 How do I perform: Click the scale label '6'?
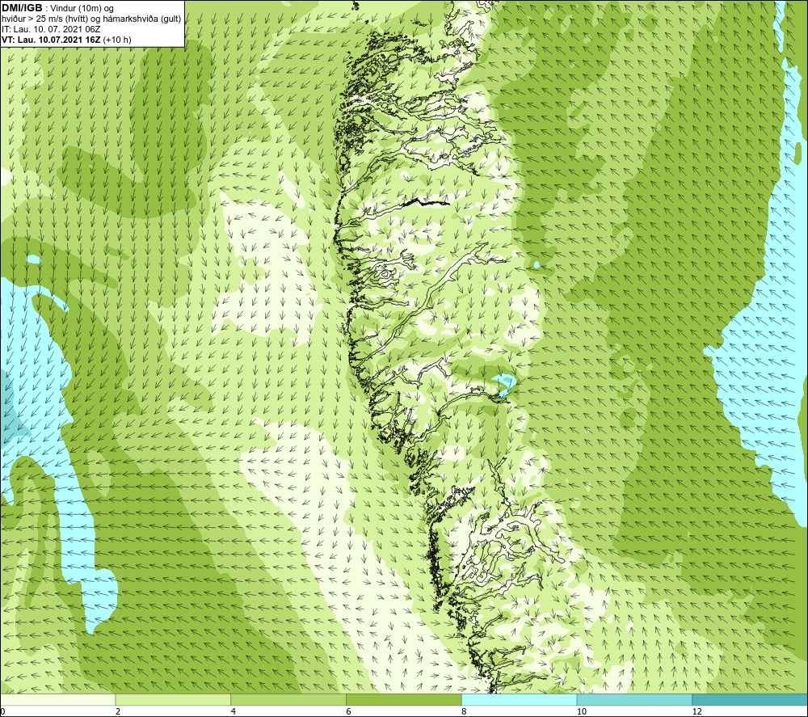click(x=349, y=712)
